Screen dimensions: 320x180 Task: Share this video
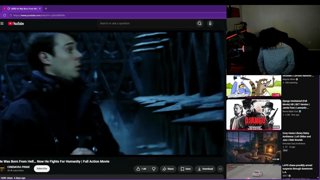(168, 169)
